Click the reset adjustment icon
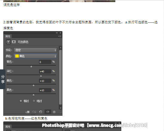Image resolution: width=164 pixels, height=131 pixels. click(x=41, y=112)
